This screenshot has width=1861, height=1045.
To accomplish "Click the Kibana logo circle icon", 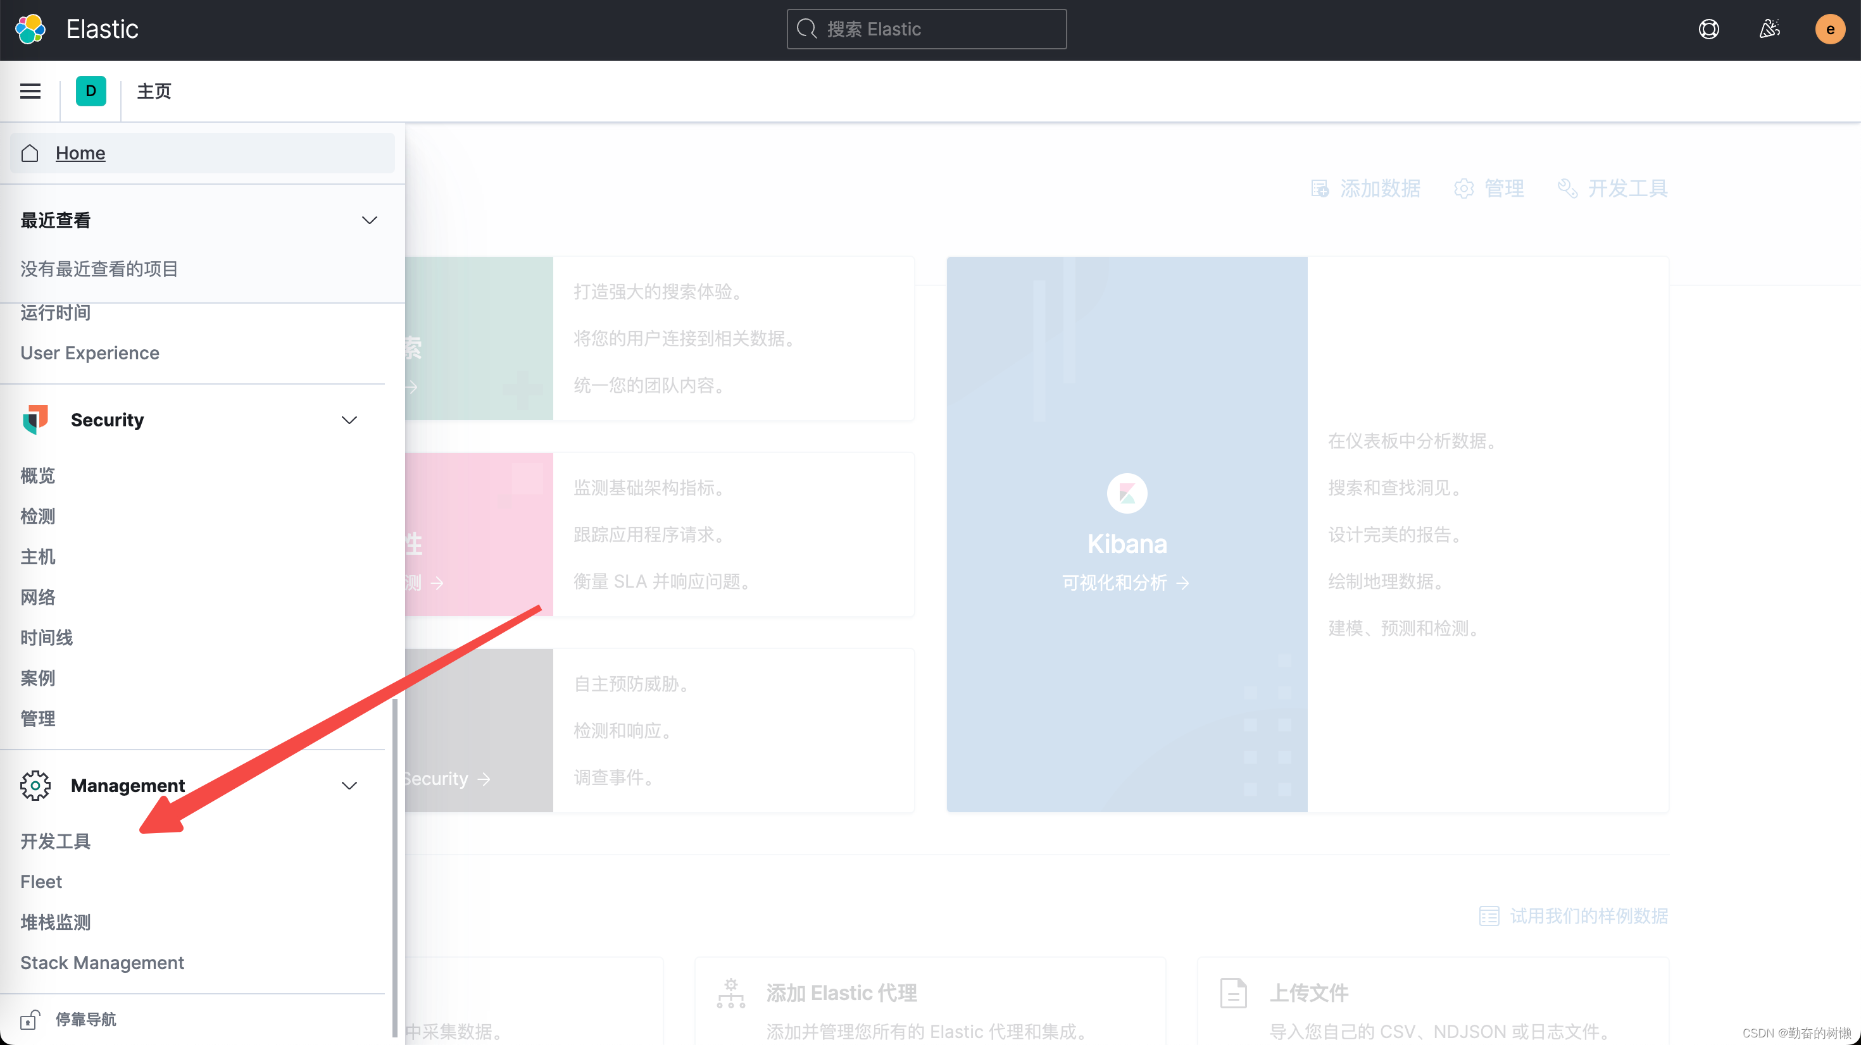I will tap(1127, 493).
